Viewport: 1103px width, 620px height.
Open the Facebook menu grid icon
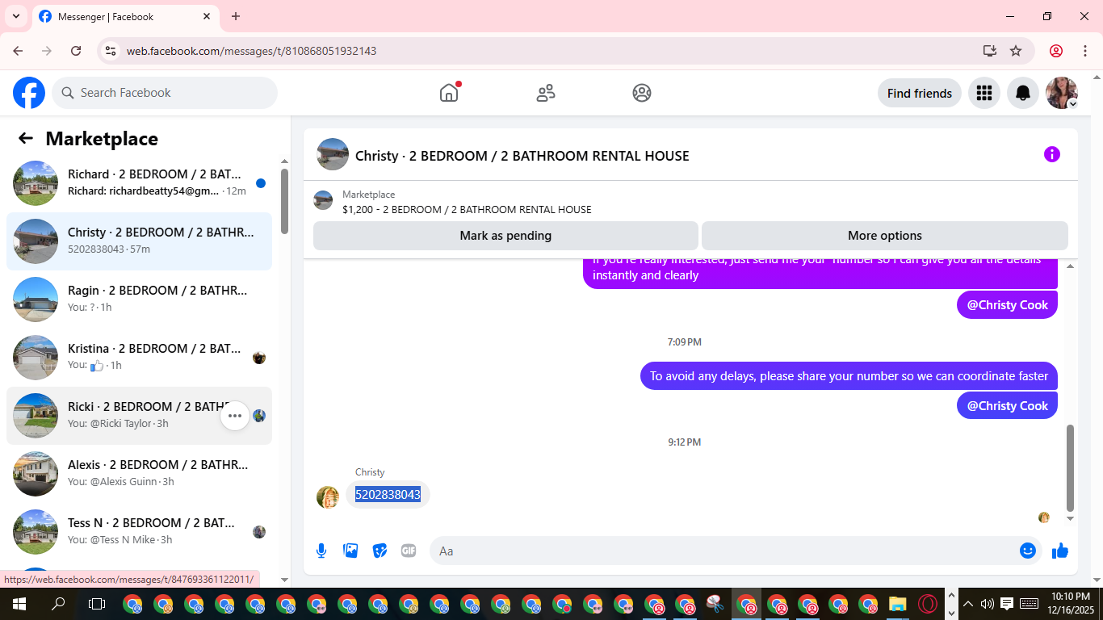983,93
